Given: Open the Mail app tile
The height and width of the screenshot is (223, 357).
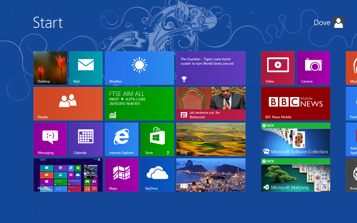Looking at the screenshot, I should (86, 68).
